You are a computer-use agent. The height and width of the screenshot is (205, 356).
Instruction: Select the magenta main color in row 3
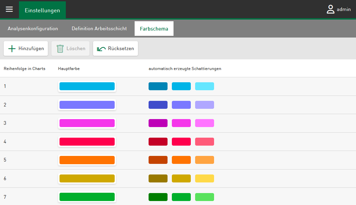(87, 123)
